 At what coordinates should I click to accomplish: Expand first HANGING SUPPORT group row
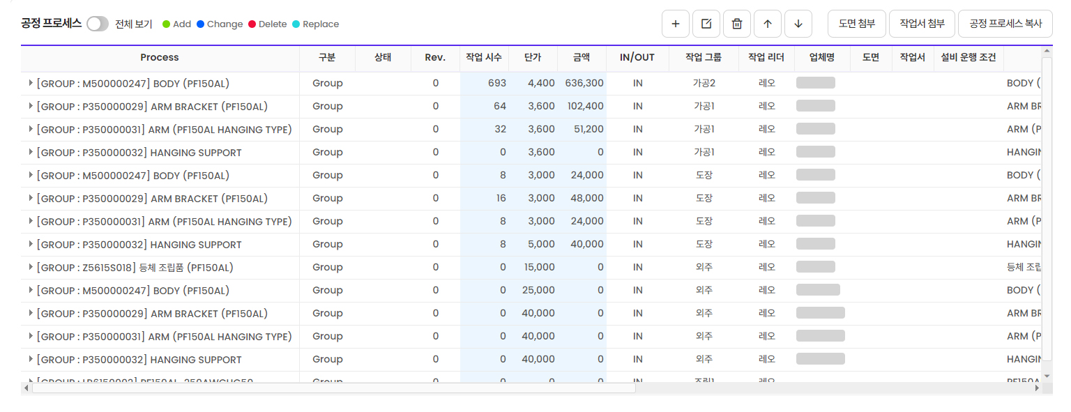point(31,152)
